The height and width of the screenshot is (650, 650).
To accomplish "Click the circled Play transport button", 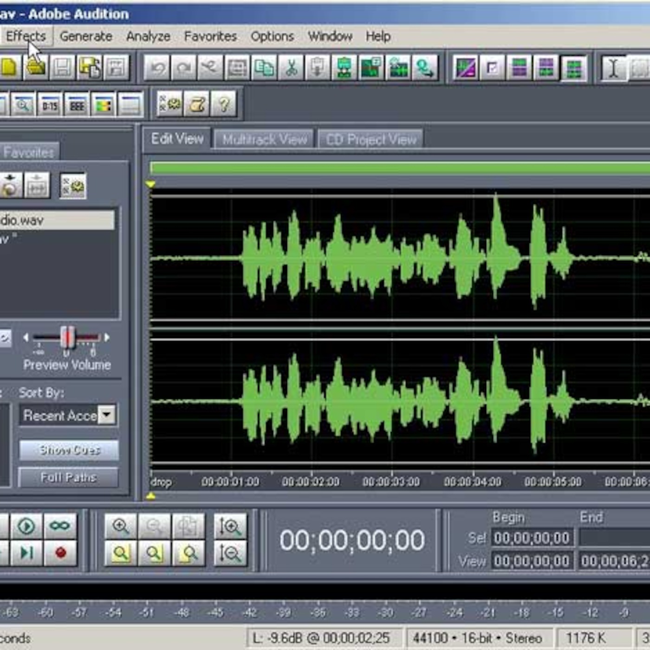I will (26, 526).
